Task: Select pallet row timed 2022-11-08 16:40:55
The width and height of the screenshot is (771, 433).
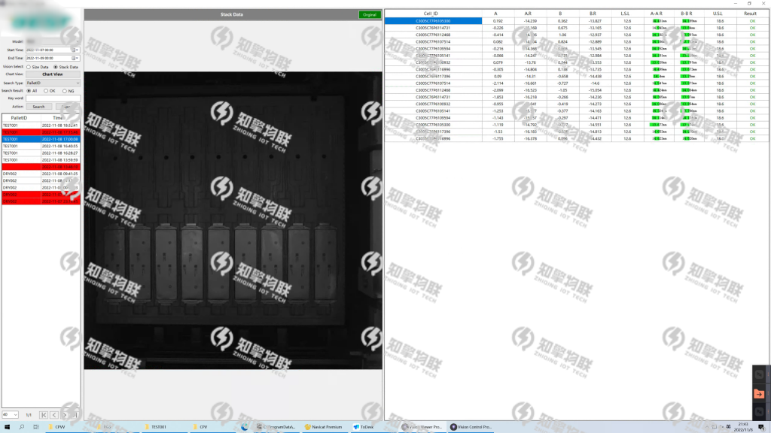Action: click(41, 147)
